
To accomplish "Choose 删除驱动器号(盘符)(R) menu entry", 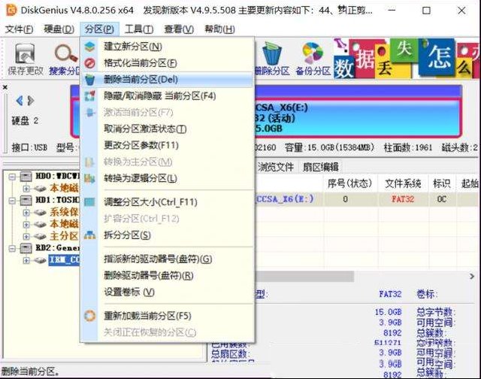I will (x=168, y=275).
